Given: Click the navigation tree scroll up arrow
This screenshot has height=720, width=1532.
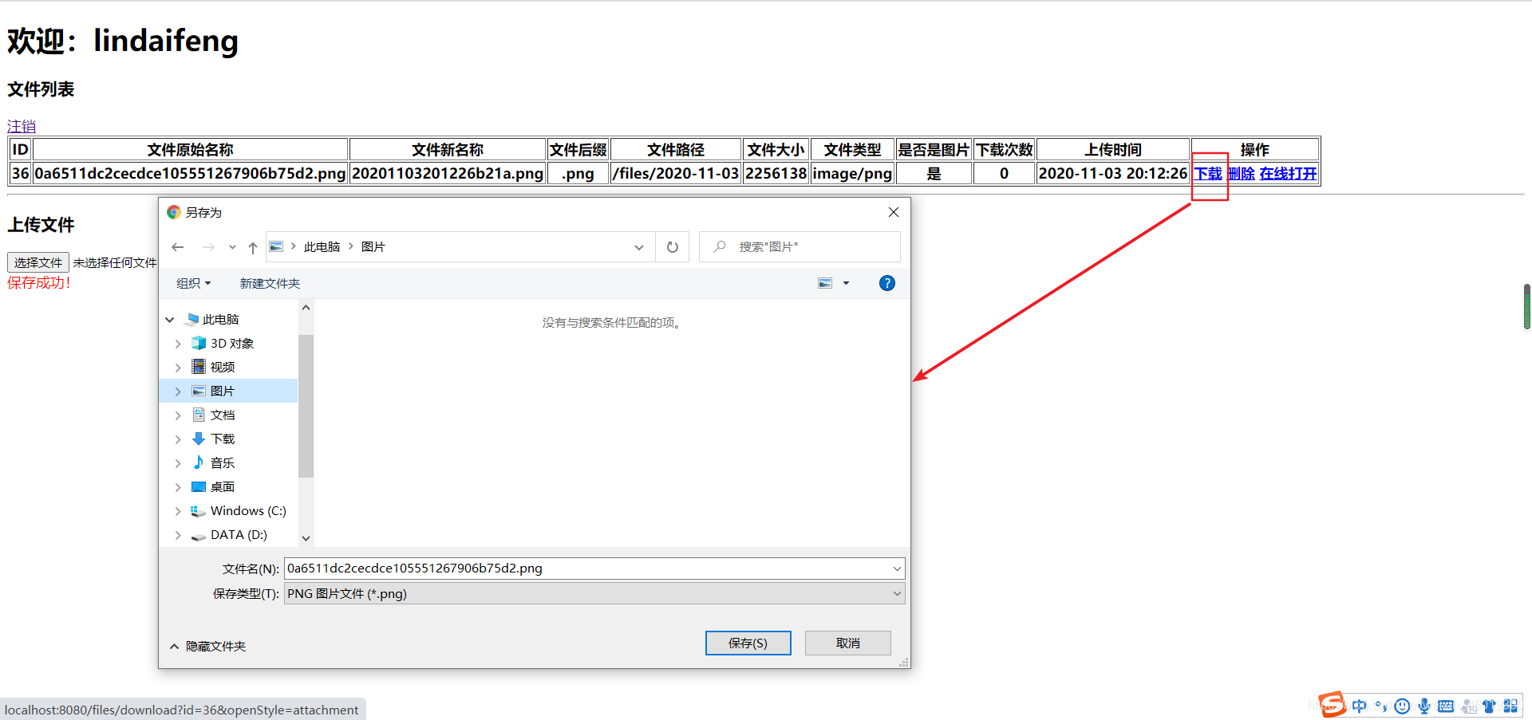Looking at the screenshot, I should pos(306,307).
